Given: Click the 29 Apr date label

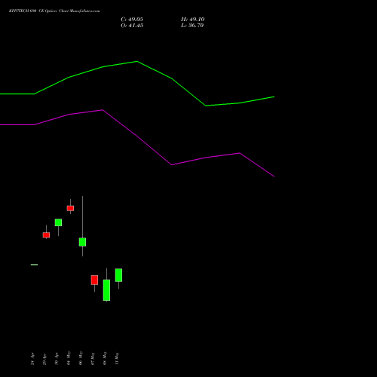Looking at the screenshot, I should pos(44,359).
